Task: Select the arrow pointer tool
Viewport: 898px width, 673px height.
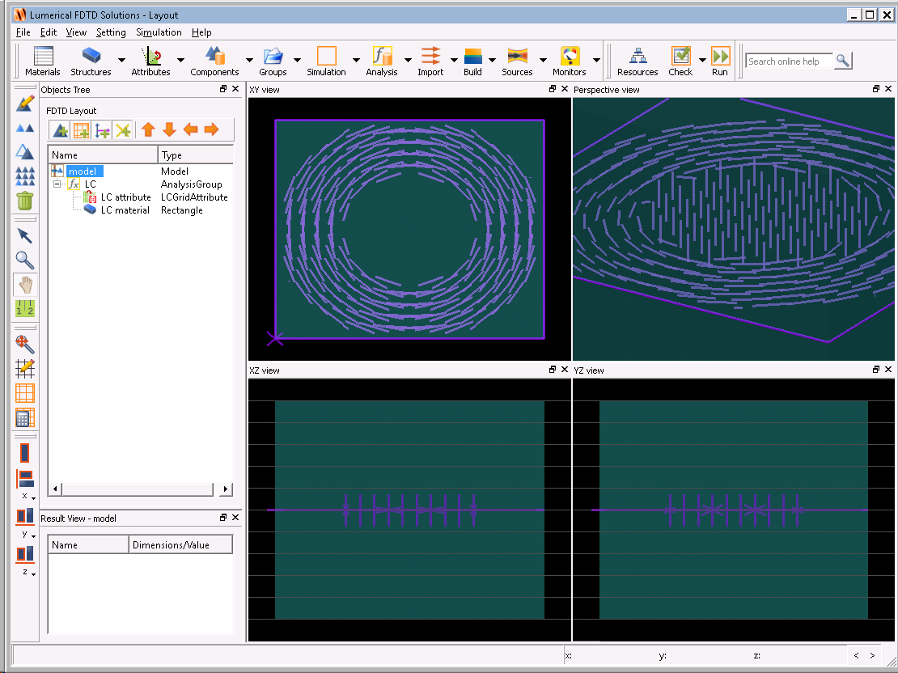Action: pyautogui.click(x=24, y=235)
